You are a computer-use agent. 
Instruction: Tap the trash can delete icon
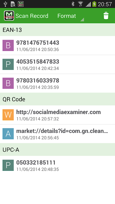(x=106, y=16)
